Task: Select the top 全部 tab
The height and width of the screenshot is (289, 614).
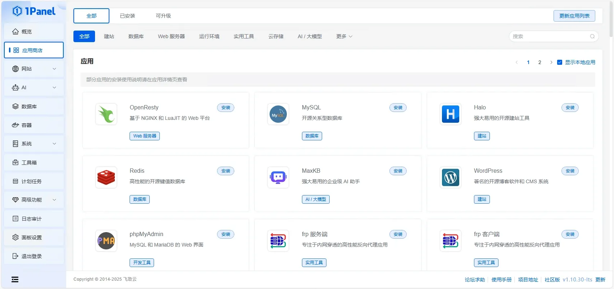Action: point(91,16)
